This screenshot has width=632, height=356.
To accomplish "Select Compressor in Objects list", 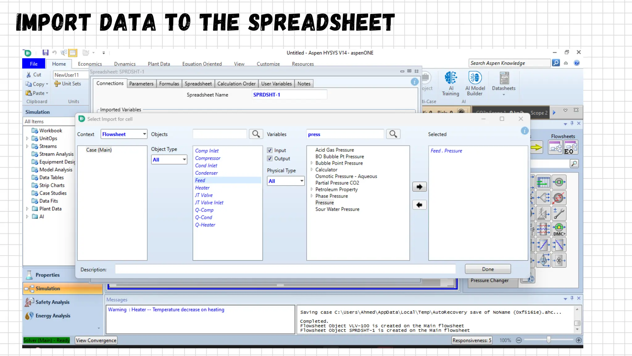I will click(208, 158).
